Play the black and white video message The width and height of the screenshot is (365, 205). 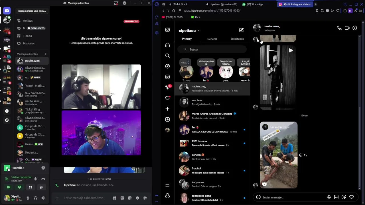point(291,50)
